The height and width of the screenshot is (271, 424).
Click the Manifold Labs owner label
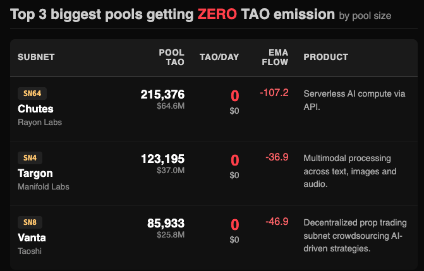pyautogui.click(x=44, y=186)
